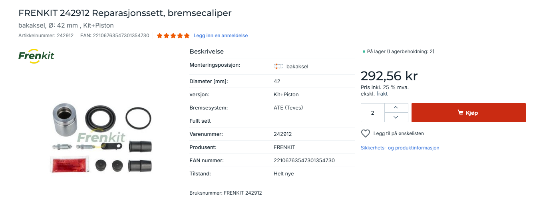Decrease quantity with the down arrow
Viewport: 533px width, 209px height.
pos(396,117)
